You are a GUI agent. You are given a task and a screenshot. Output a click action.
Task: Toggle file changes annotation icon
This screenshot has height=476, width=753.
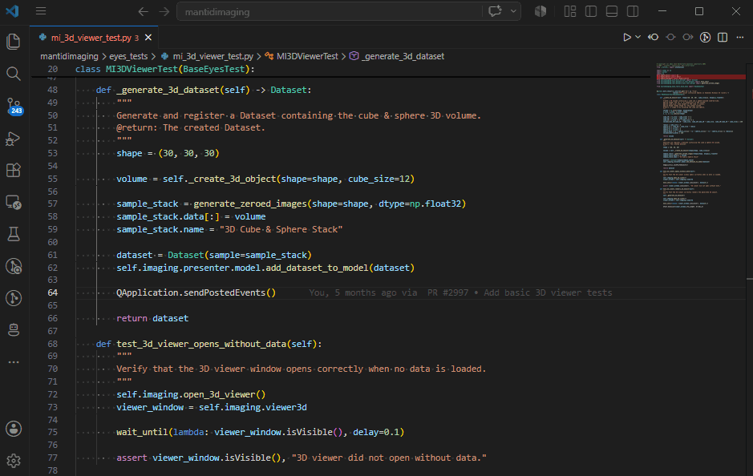click(671, 37)
